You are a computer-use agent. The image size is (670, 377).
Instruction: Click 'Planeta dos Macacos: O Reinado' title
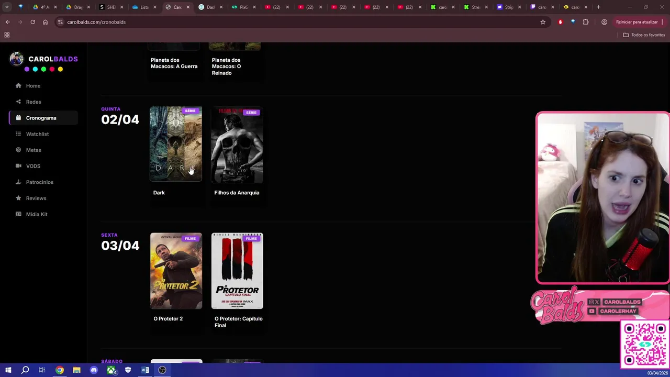(x=226, y=66)
